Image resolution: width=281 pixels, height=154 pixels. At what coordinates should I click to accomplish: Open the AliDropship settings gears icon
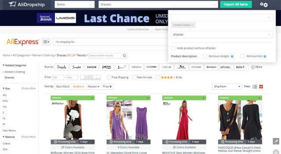pos(264,4)
